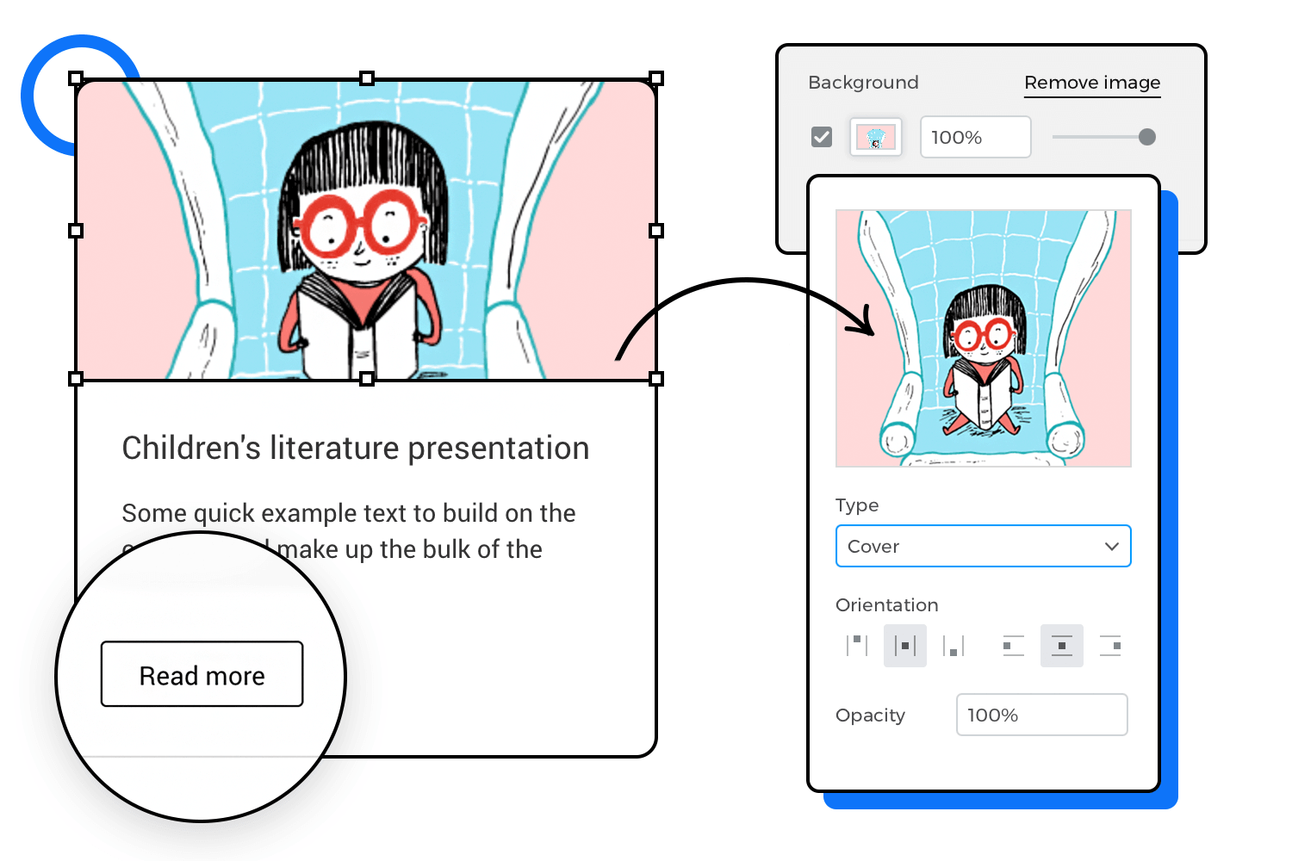
Task: Click the top-center selection handle
Action: coord(367,78)
